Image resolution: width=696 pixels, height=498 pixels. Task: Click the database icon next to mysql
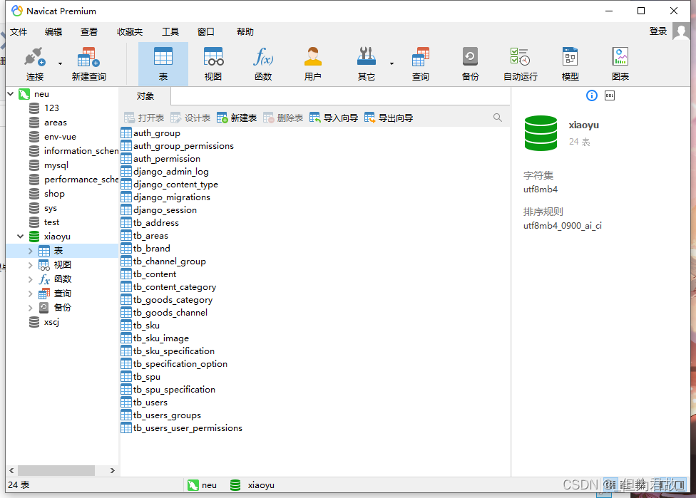coord(34,165)
